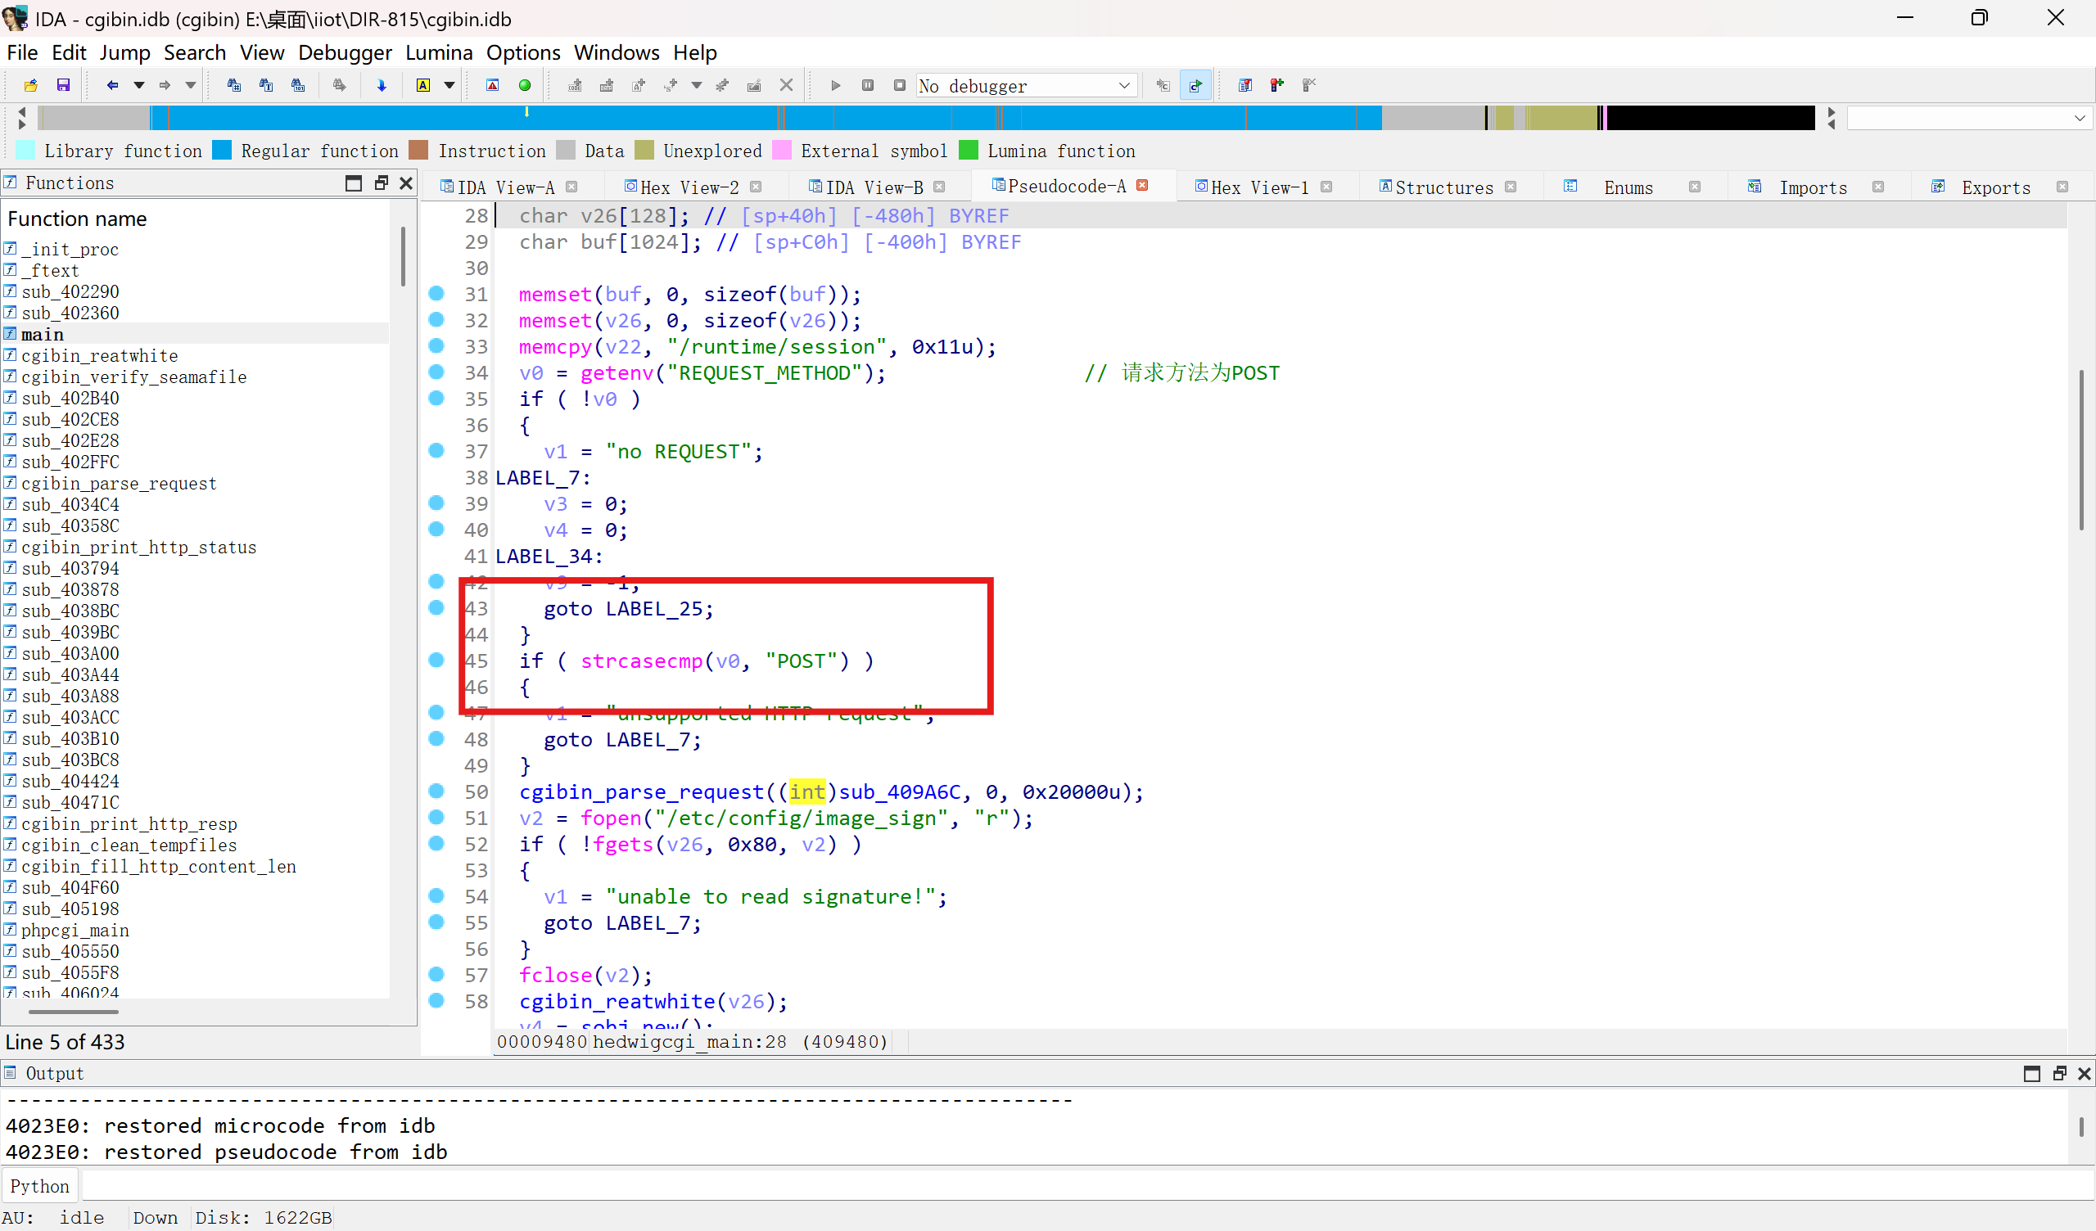Image resolution: width=2096 pixels, height=1231 pixels.
Task: Click the add breakpoint icon
Action: coord(1276,85)
